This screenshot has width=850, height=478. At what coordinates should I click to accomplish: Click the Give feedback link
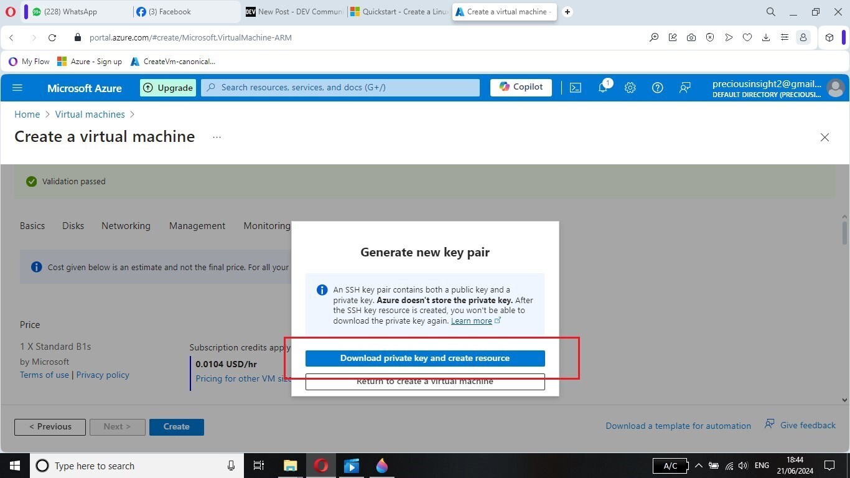[800, 425]
